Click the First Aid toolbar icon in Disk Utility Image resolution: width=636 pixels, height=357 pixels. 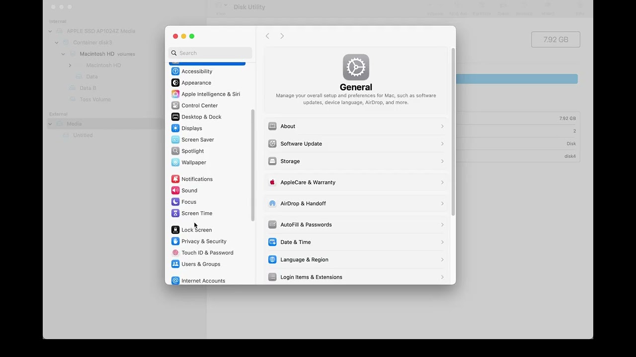click(458, 5)
